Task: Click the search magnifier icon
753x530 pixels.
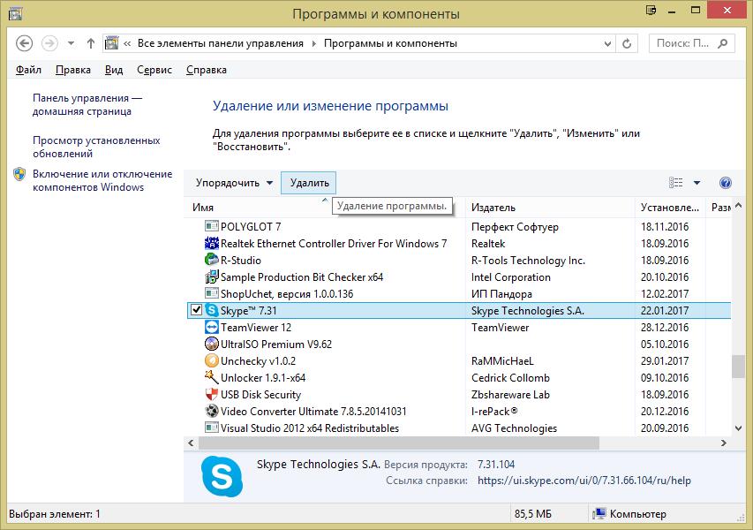Action: 723,43
